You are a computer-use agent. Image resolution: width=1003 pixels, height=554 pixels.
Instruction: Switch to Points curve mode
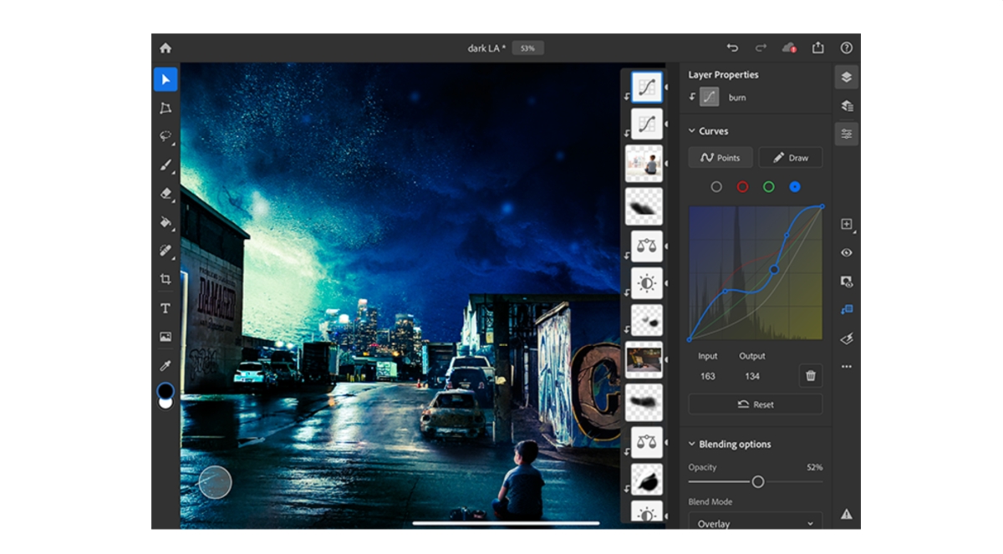click(720, 158)
